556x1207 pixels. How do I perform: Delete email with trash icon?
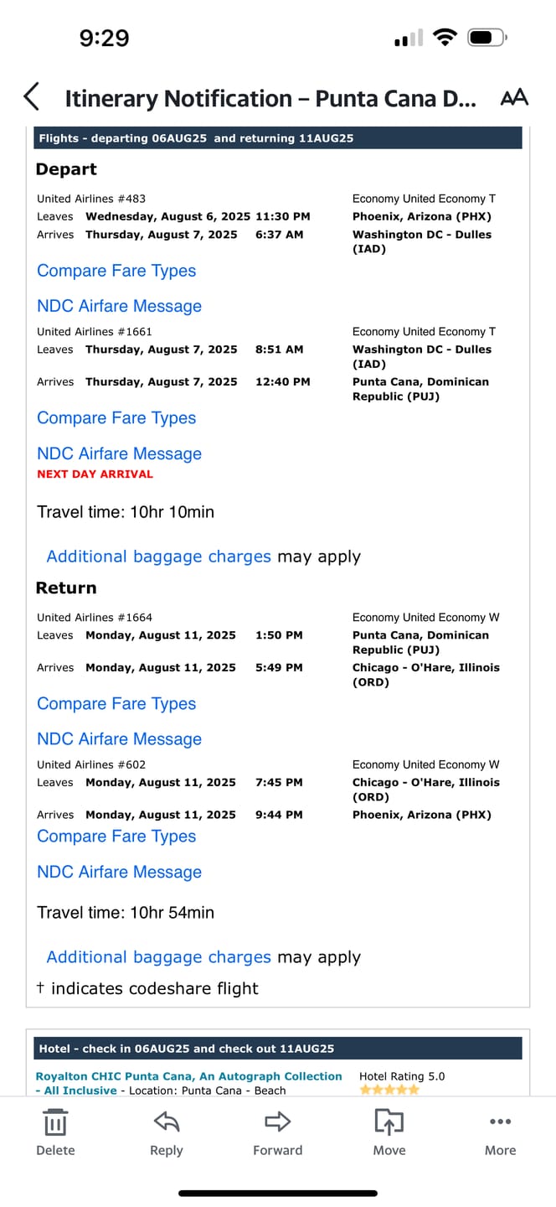coord(55,1132)
